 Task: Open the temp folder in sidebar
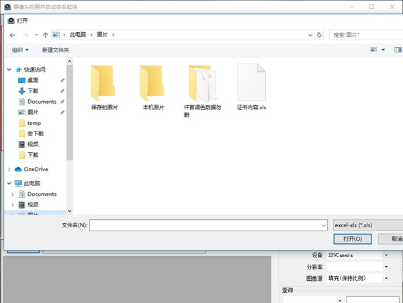pos(34,123)
